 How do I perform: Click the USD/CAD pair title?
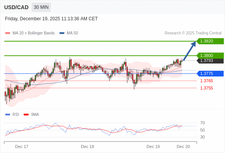pos(16,7)
